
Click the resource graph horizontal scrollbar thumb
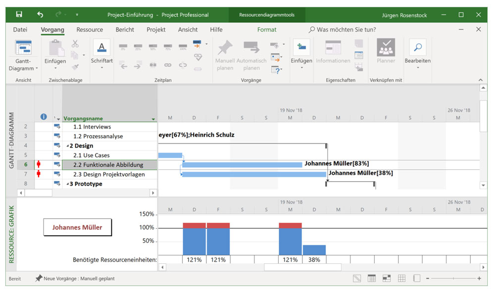point(302,267)
